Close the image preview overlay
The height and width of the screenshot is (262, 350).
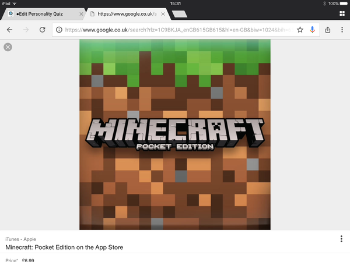pyautogui.click(x=8, y=47)
